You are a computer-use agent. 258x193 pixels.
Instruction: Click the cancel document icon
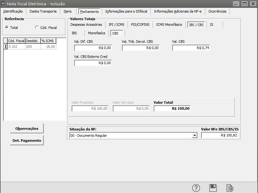pyautogui.click(x=230, y=188)
